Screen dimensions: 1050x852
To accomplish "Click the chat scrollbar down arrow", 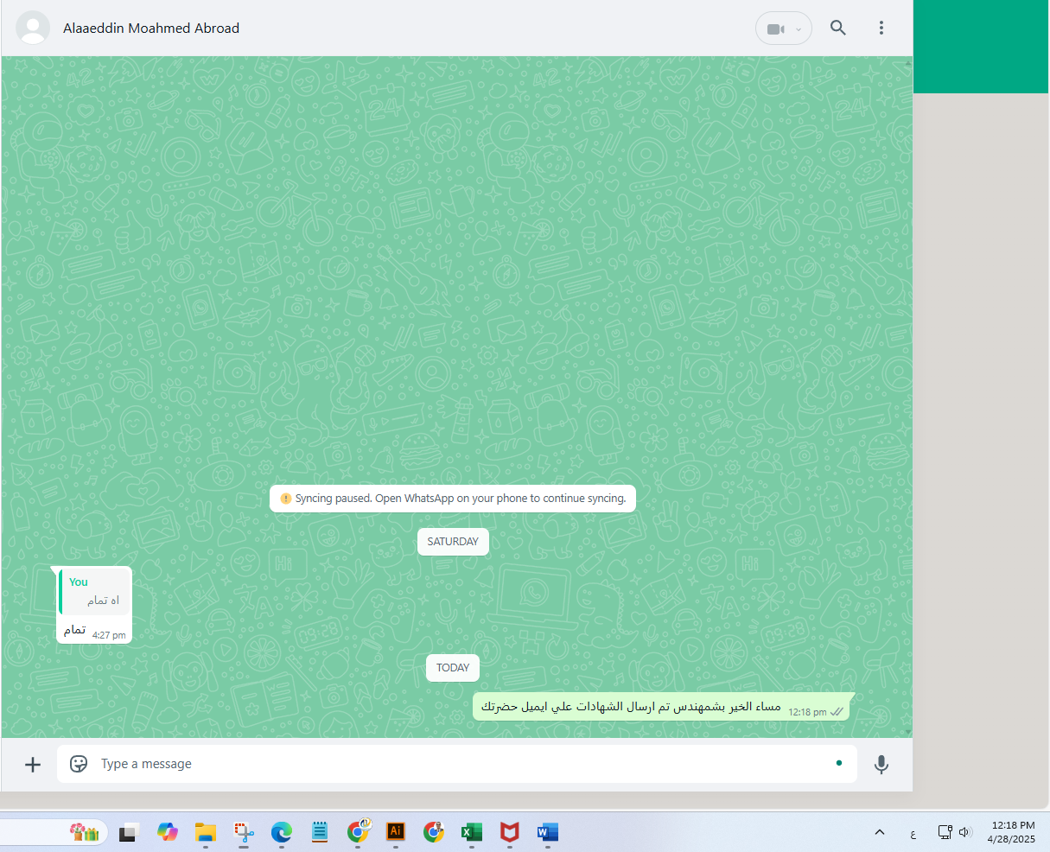I will [907, 732].
